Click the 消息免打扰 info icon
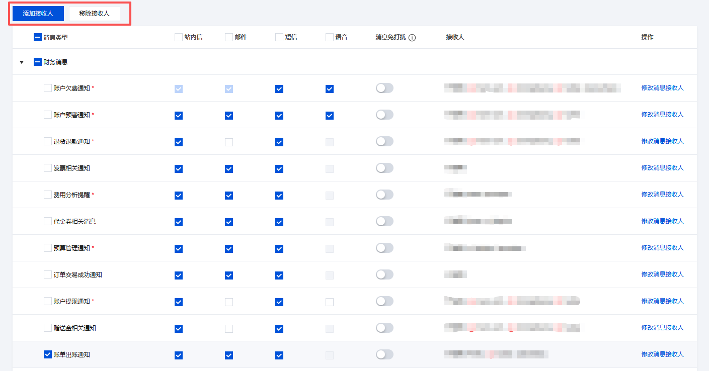The height and width of the screenshot is (371, 709). [x=412, y=38]
